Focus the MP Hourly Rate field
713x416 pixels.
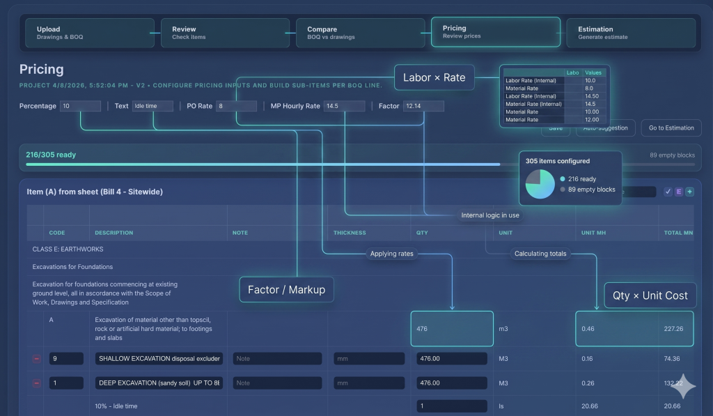point(344,106)
